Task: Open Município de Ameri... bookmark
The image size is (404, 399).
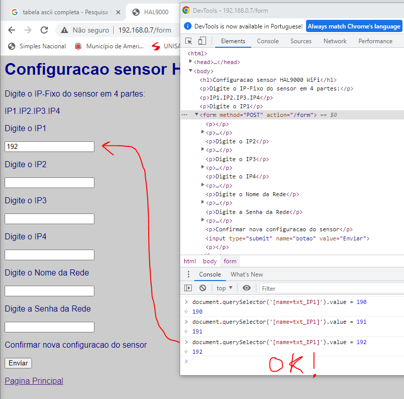Action: click(109, 46)
